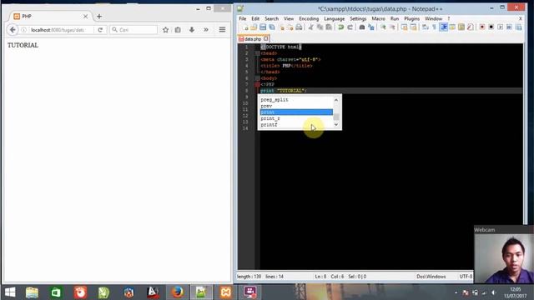Click the green Undo arrow icon
This screenshot has width=534, height=300.
click(340, 27)
